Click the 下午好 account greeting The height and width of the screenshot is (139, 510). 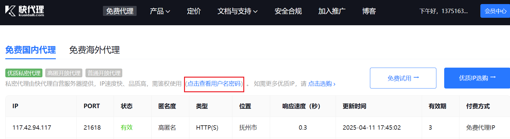point(443,11)
